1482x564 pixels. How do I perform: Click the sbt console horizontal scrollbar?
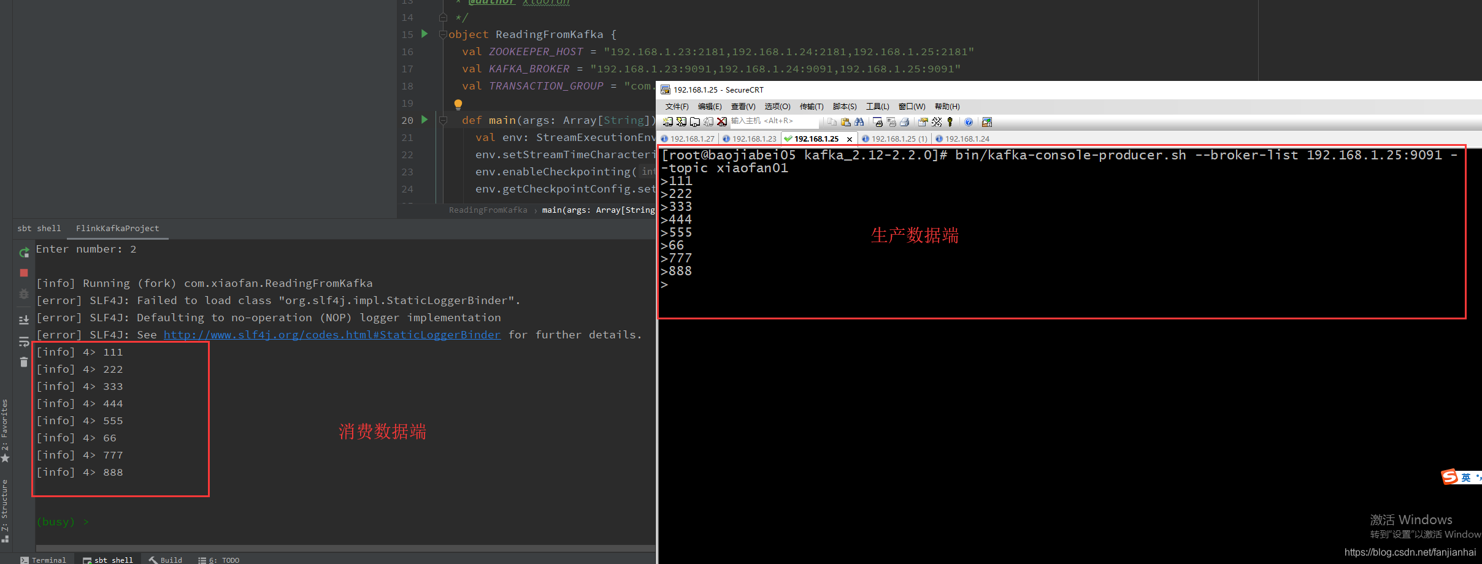(345, 548)
